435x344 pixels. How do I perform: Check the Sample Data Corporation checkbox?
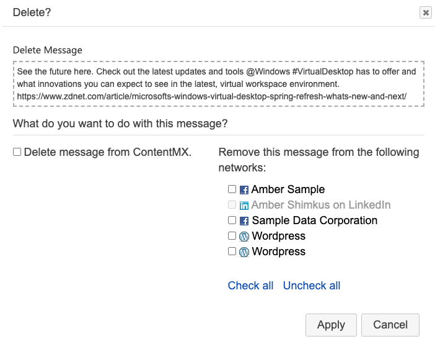point(232,220)
